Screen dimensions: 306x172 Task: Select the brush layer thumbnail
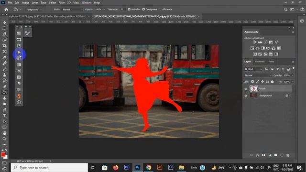click(253, 88)
